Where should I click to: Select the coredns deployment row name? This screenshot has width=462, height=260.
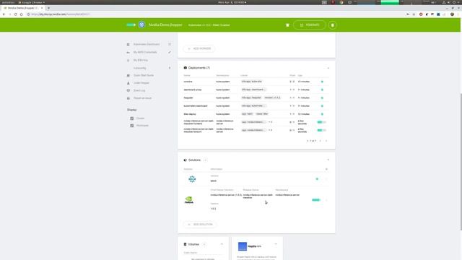pos(188,82)
